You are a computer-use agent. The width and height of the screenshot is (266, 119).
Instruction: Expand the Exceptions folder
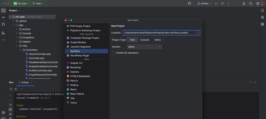17,37
